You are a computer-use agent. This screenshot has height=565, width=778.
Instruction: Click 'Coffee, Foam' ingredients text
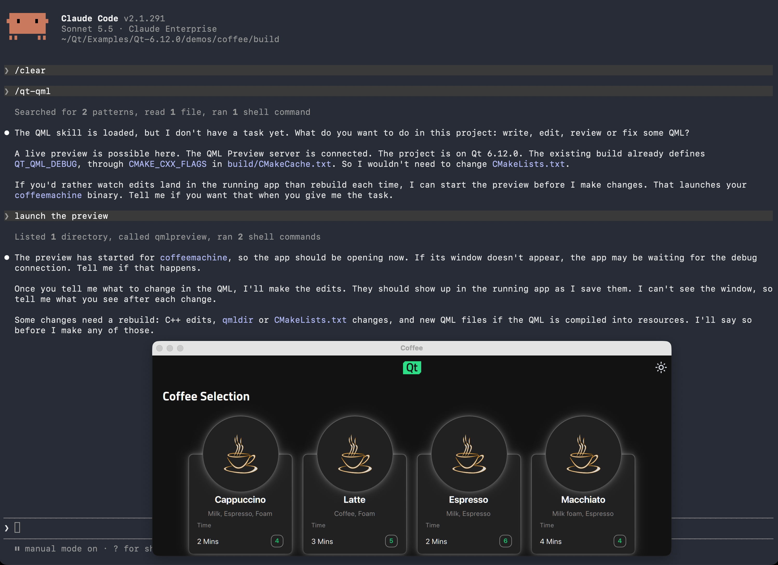[354, 514]
